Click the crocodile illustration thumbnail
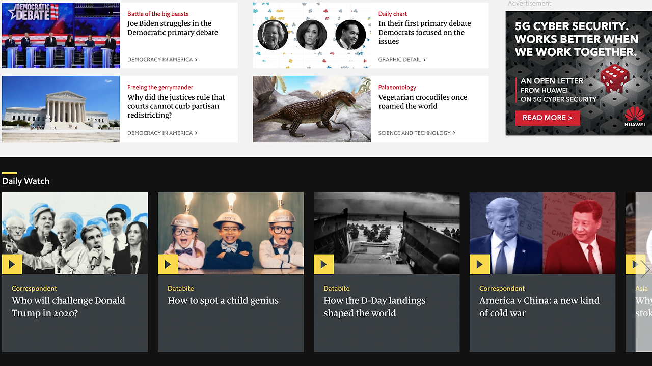 coord(312,109)
